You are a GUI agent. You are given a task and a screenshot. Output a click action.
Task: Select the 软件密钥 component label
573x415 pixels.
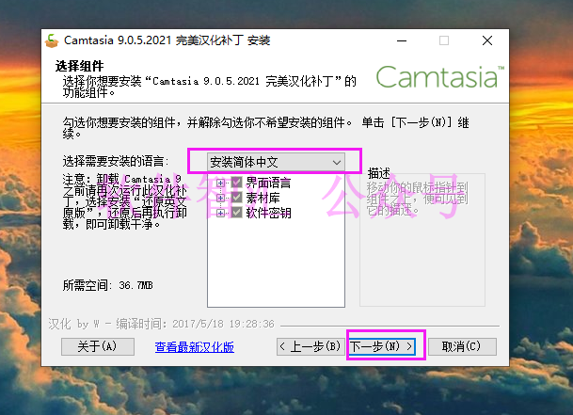268,213
